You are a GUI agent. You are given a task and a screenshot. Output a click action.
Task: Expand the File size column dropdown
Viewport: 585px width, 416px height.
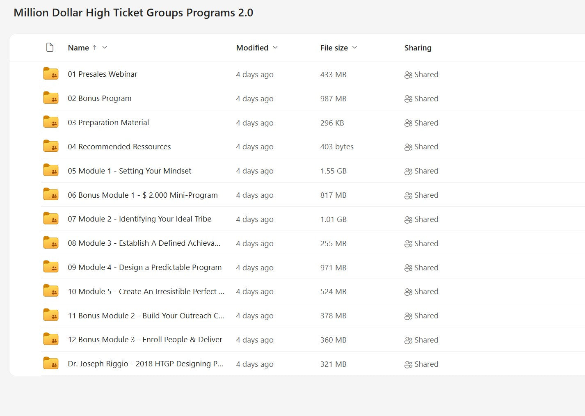click(355, 48)
